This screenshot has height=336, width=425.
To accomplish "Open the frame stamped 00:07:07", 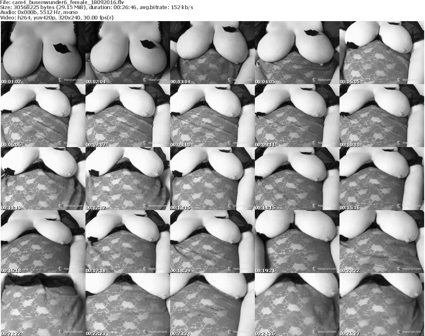I will 128,116.
